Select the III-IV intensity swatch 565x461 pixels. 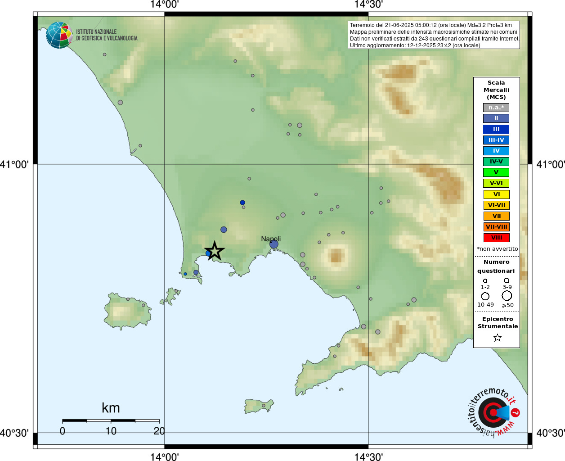(x=496, y=140)
